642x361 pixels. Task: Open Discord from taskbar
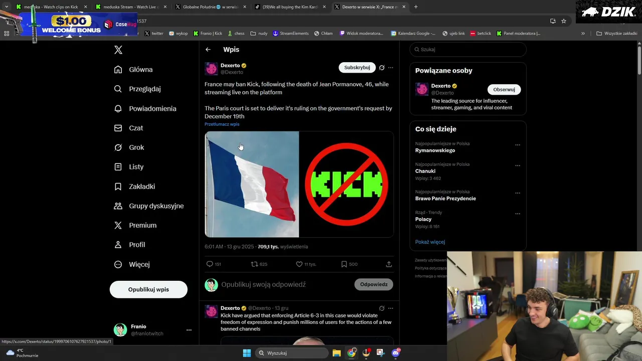[396, 353]
